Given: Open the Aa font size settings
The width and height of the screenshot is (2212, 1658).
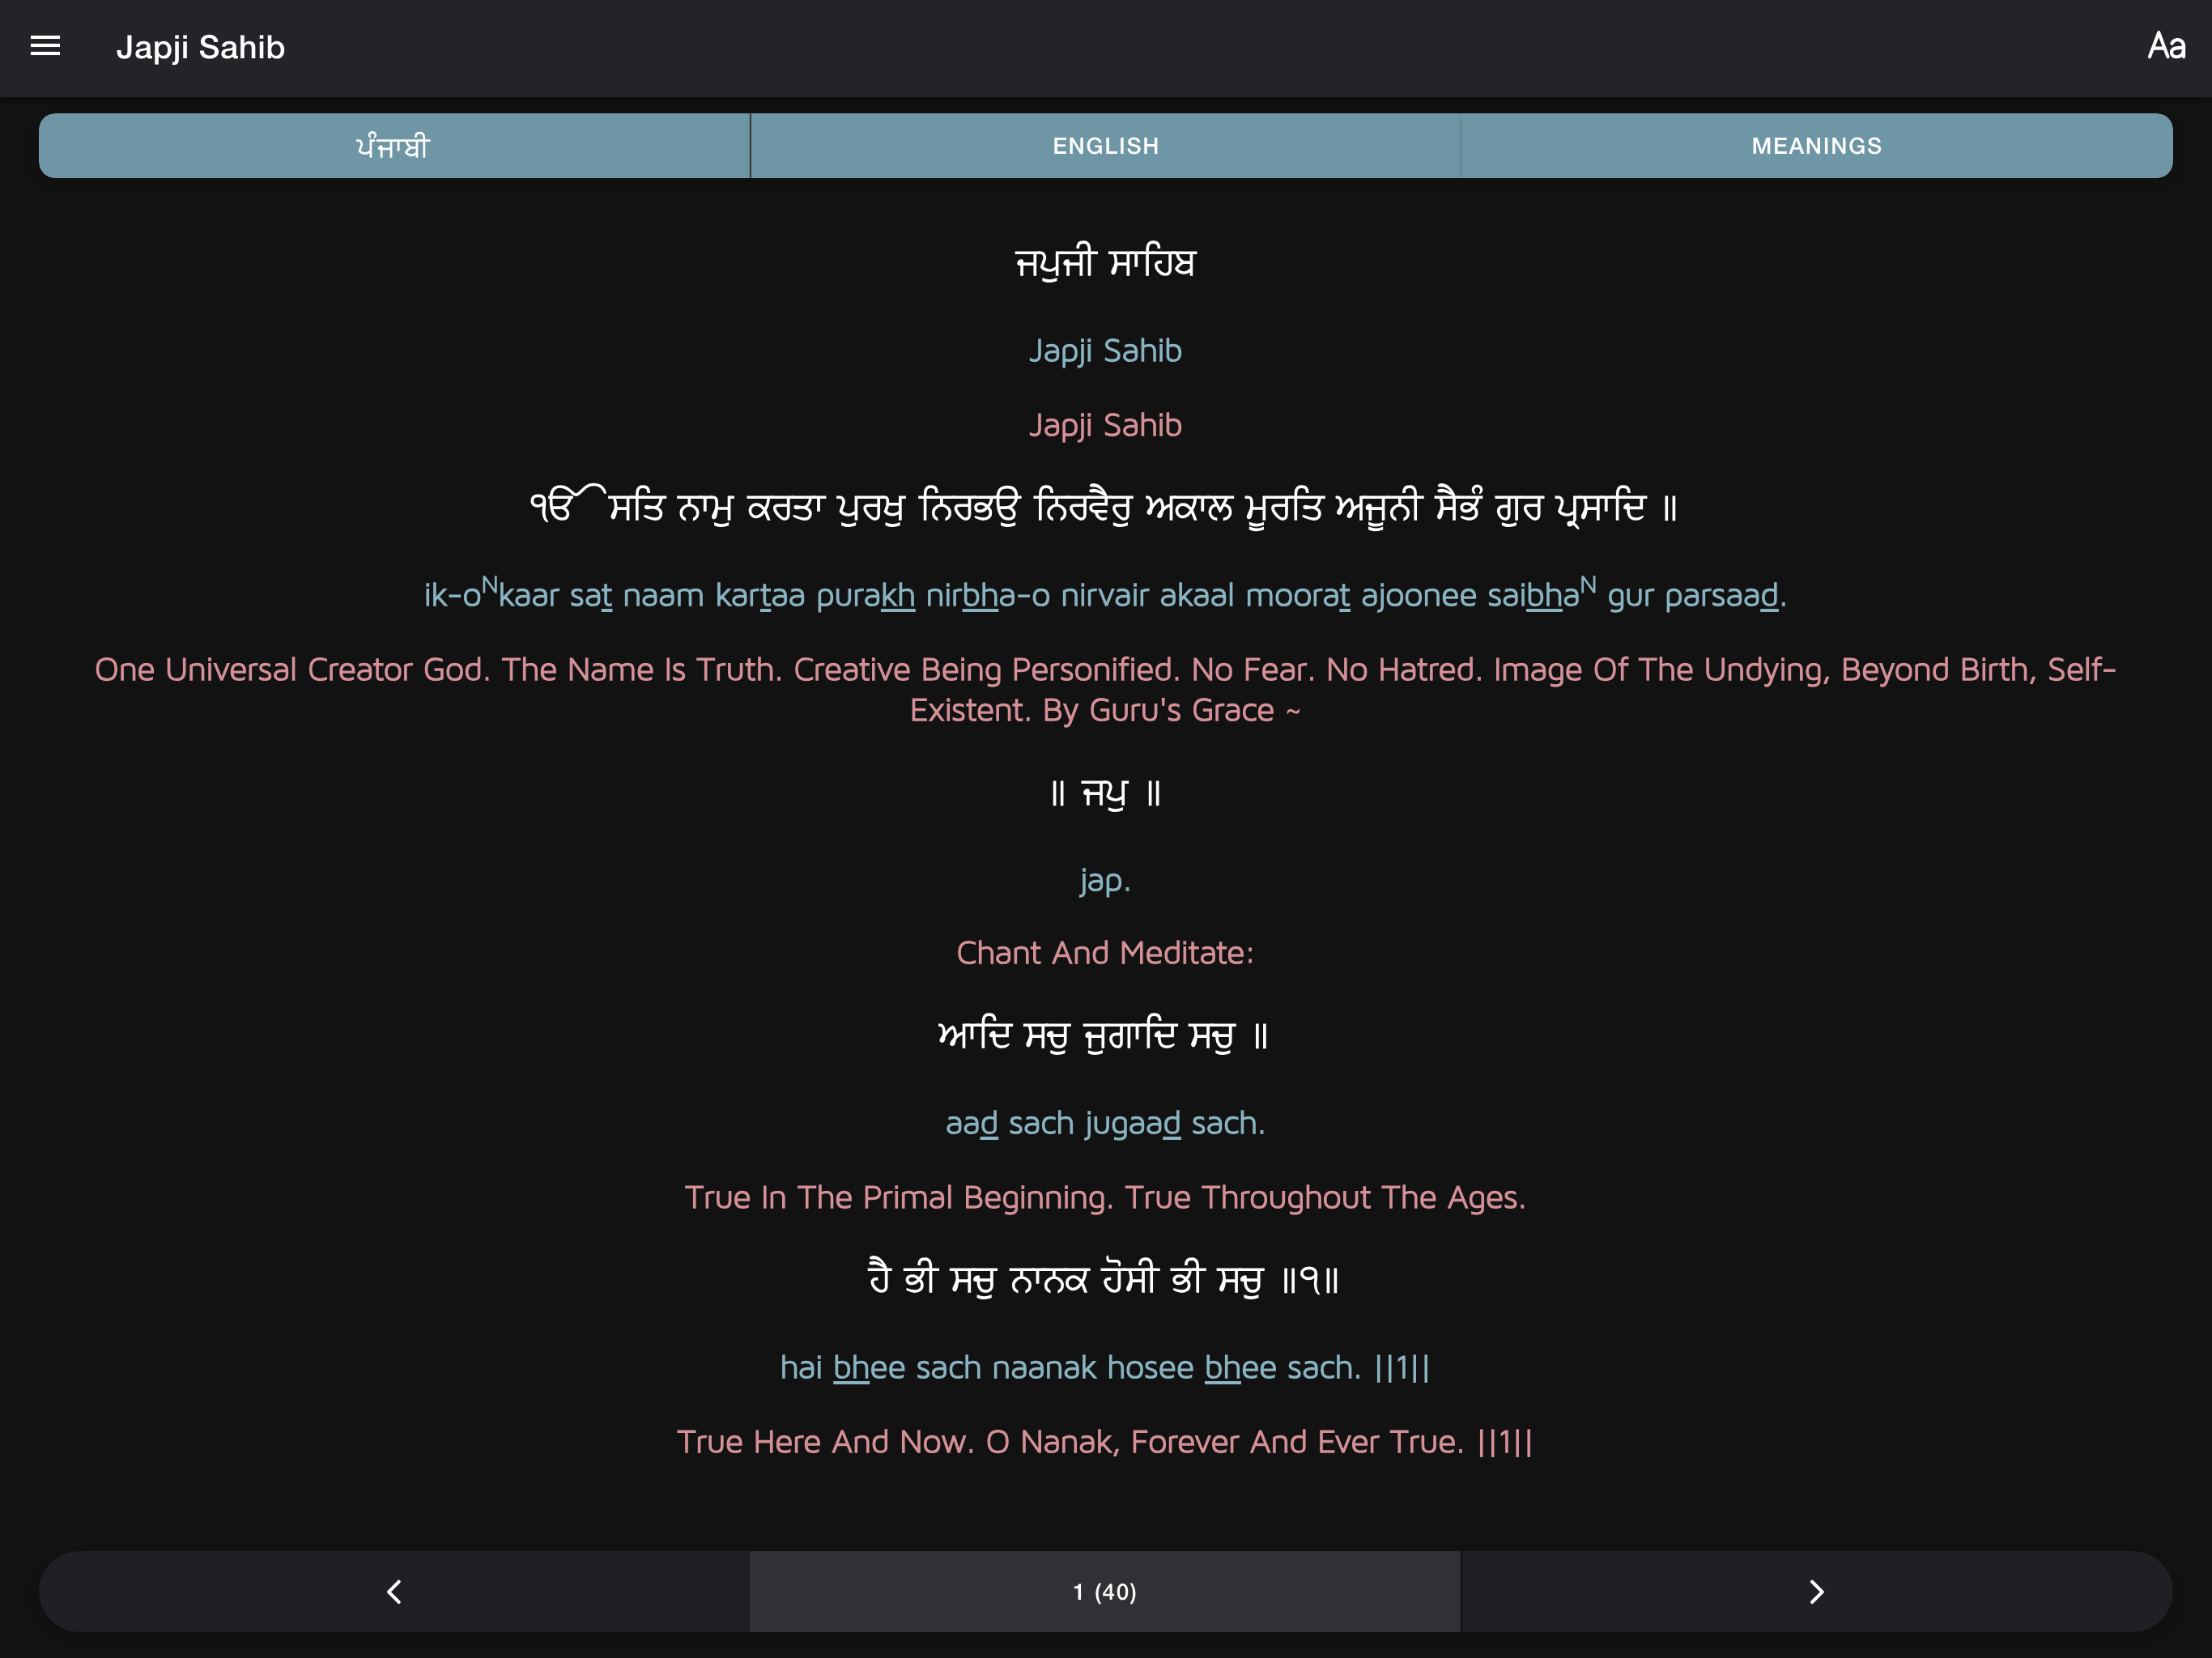Looking at the screenshot, I should [x=2166, y=46].
